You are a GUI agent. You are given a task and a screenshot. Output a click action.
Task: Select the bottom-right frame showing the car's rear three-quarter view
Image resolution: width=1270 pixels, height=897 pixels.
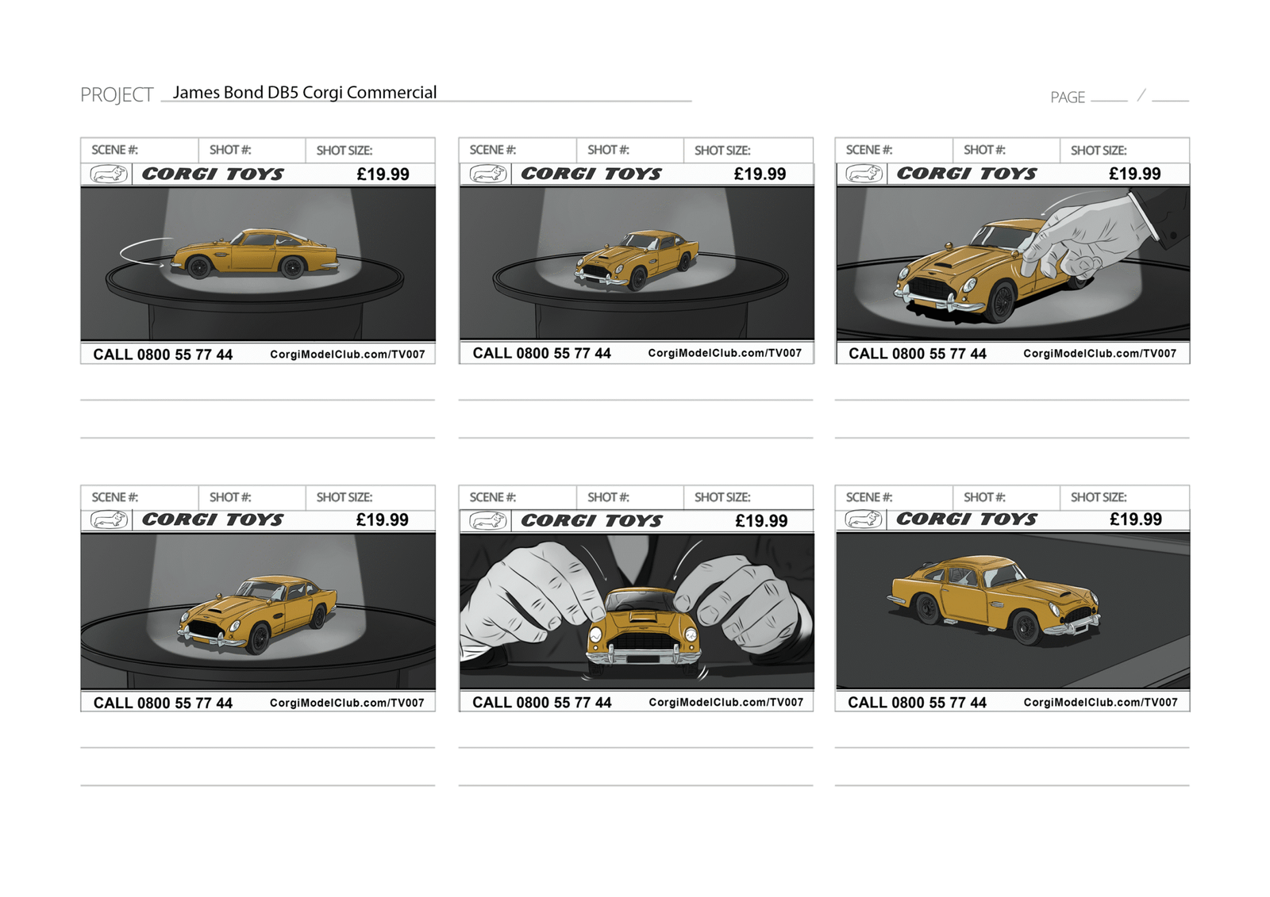(1012, 609)
